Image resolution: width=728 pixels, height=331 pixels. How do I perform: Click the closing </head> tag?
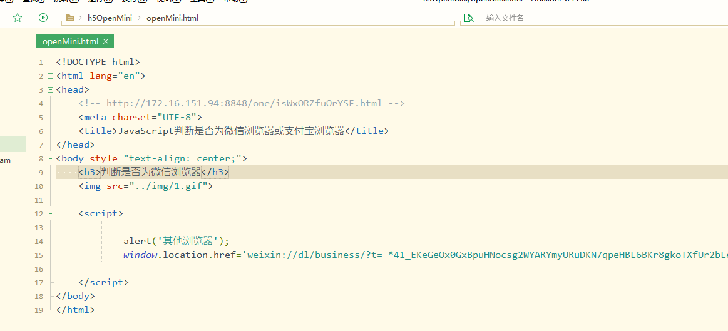(x=75, y=145)
